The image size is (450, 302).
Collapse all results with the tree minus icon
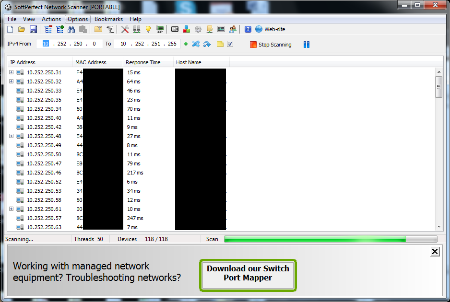pyautogui.click(x=48, y=29)
